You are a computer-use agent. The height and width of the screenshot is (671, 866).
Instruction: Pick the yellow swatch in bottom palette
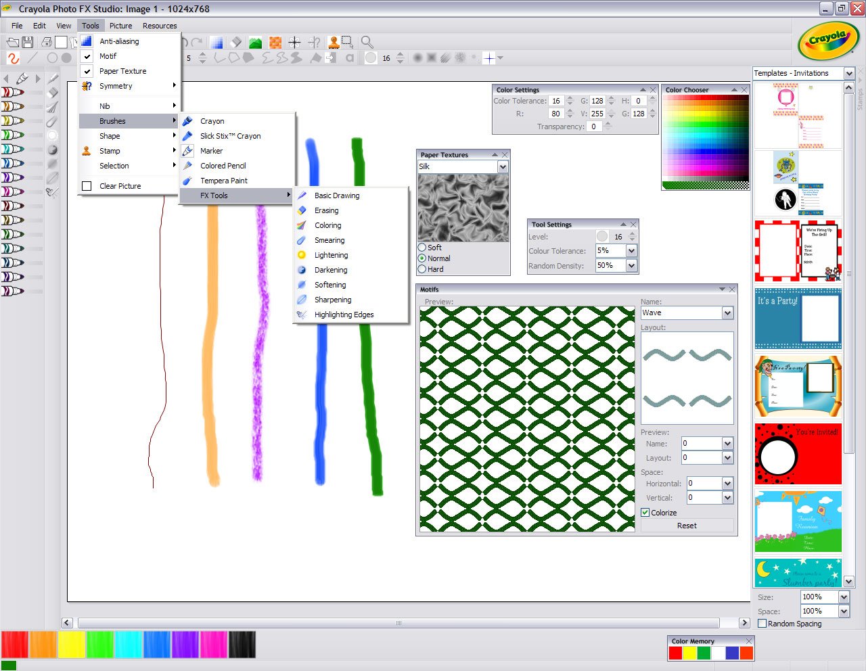point(71,644)
